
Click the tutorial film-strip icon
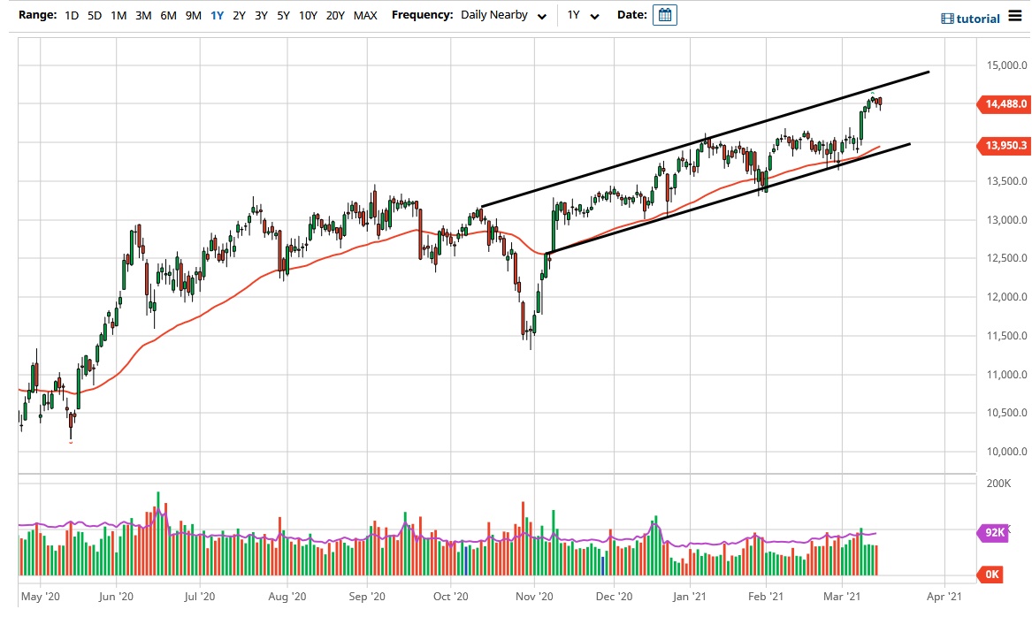click(949, 18)
